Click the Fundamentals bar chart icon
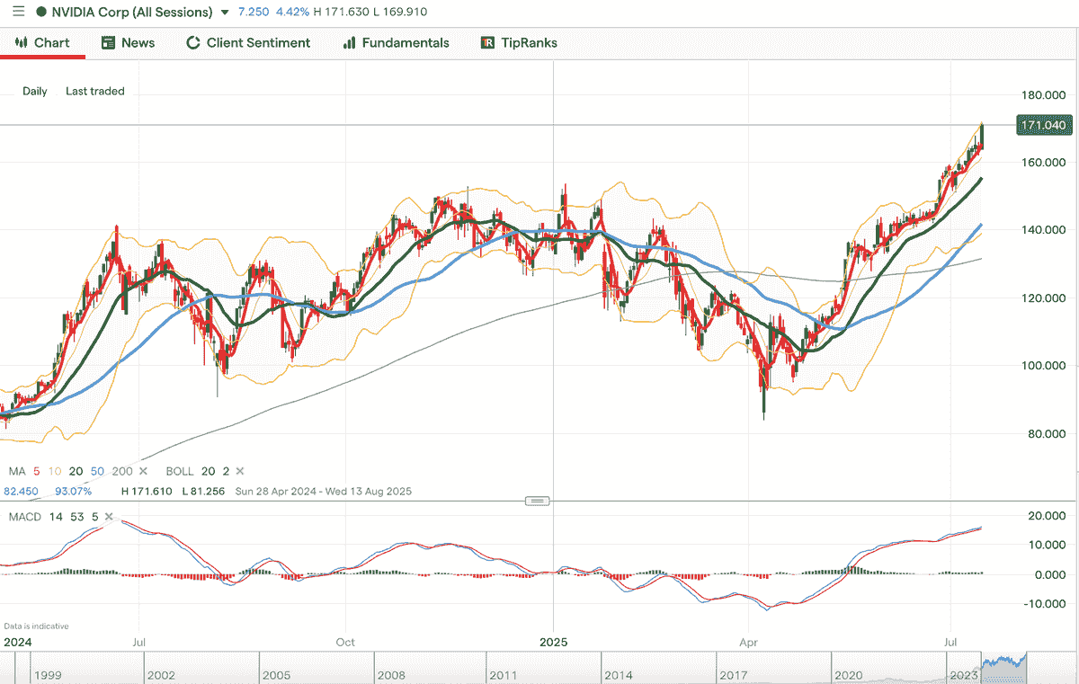The width and height of the screenshot is (1079, 684). 349,43
